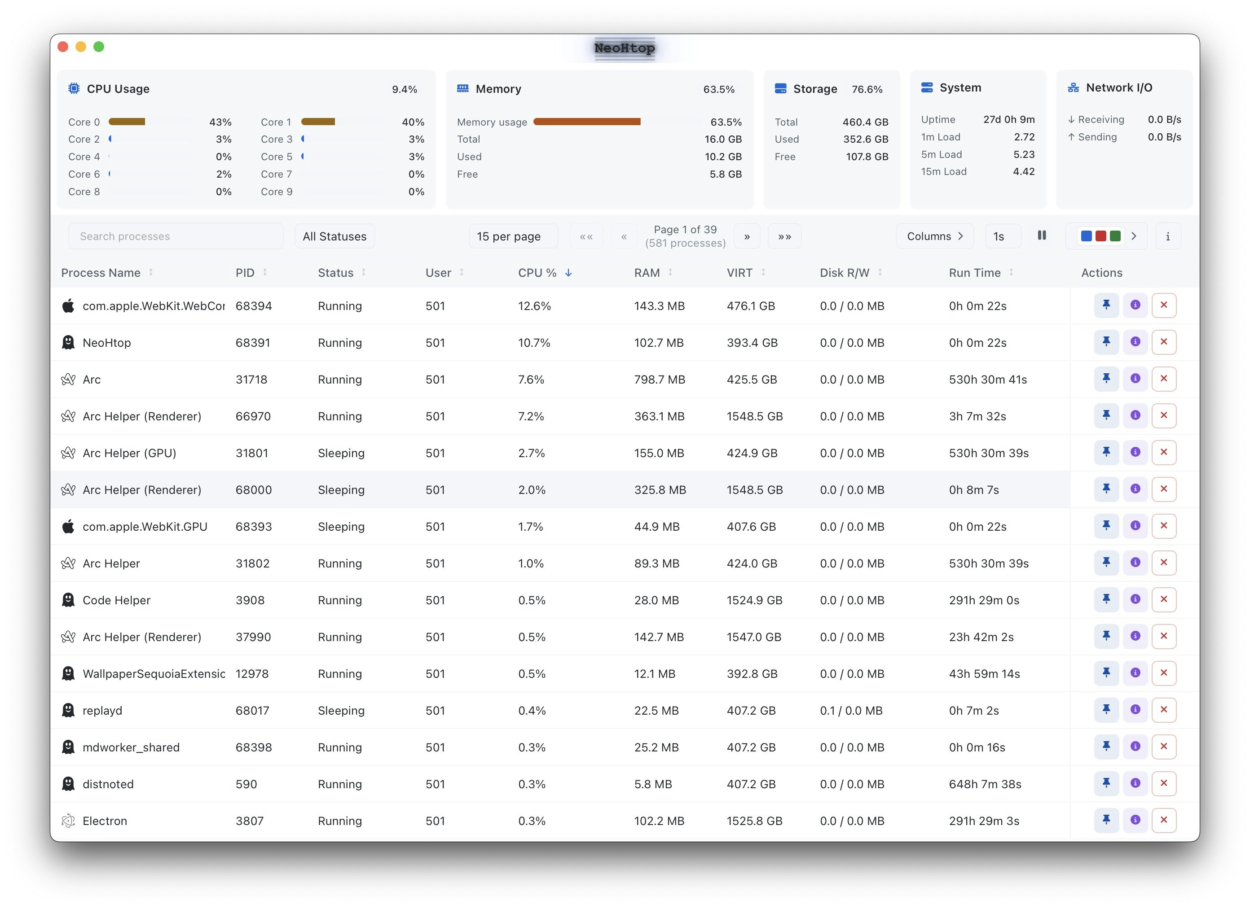Select the Code Helper process name

(116, 600)
